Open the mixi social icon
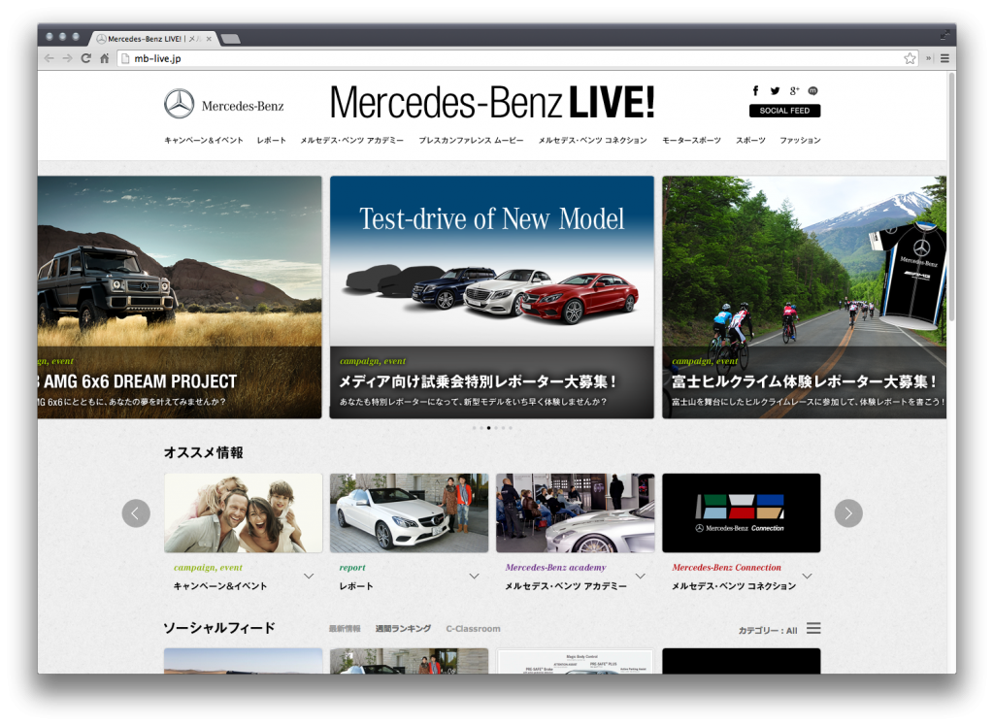Viewport: 994px width, 726px height. click(812, 90)
